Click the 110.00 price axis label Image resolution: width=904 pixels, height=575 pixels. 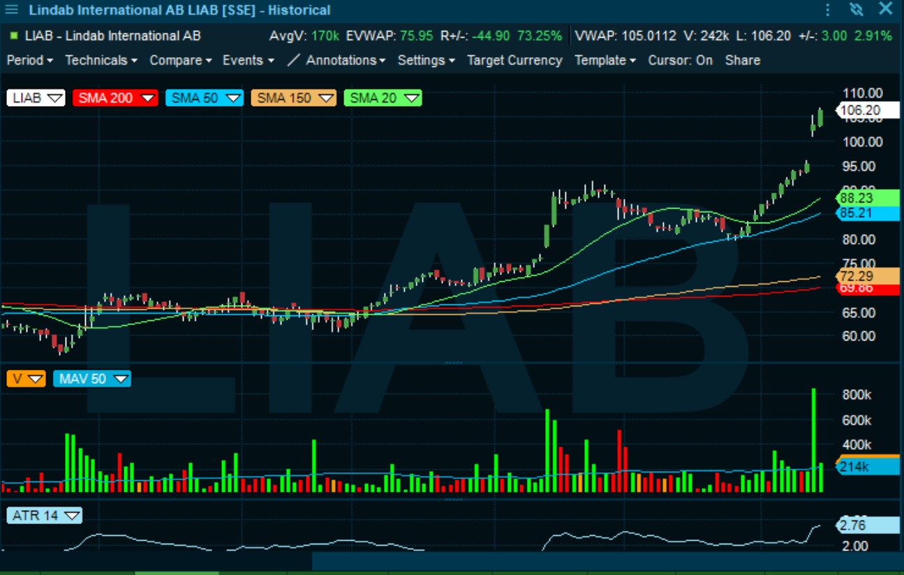862,93
